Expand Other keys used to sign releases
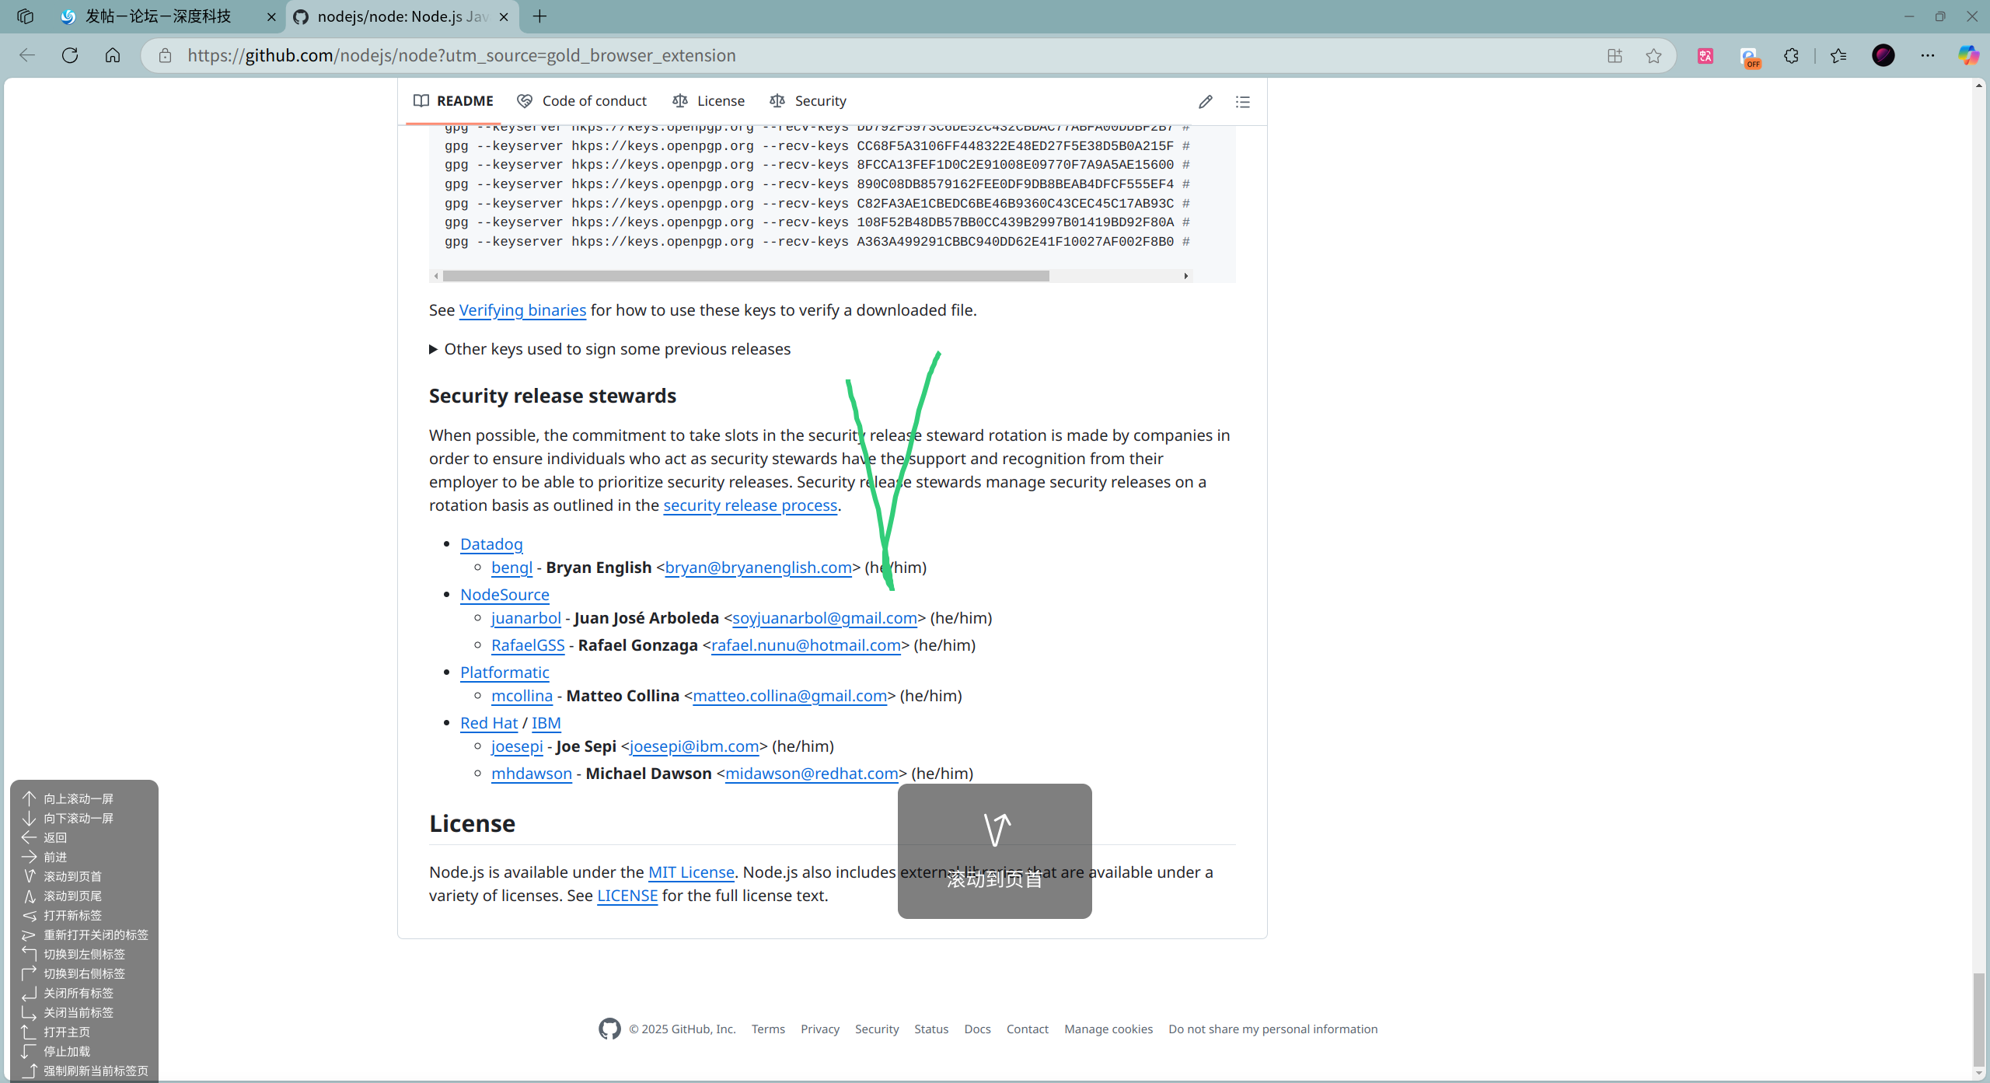This screenshot has width=1990, height=1083. click(433, 349)
